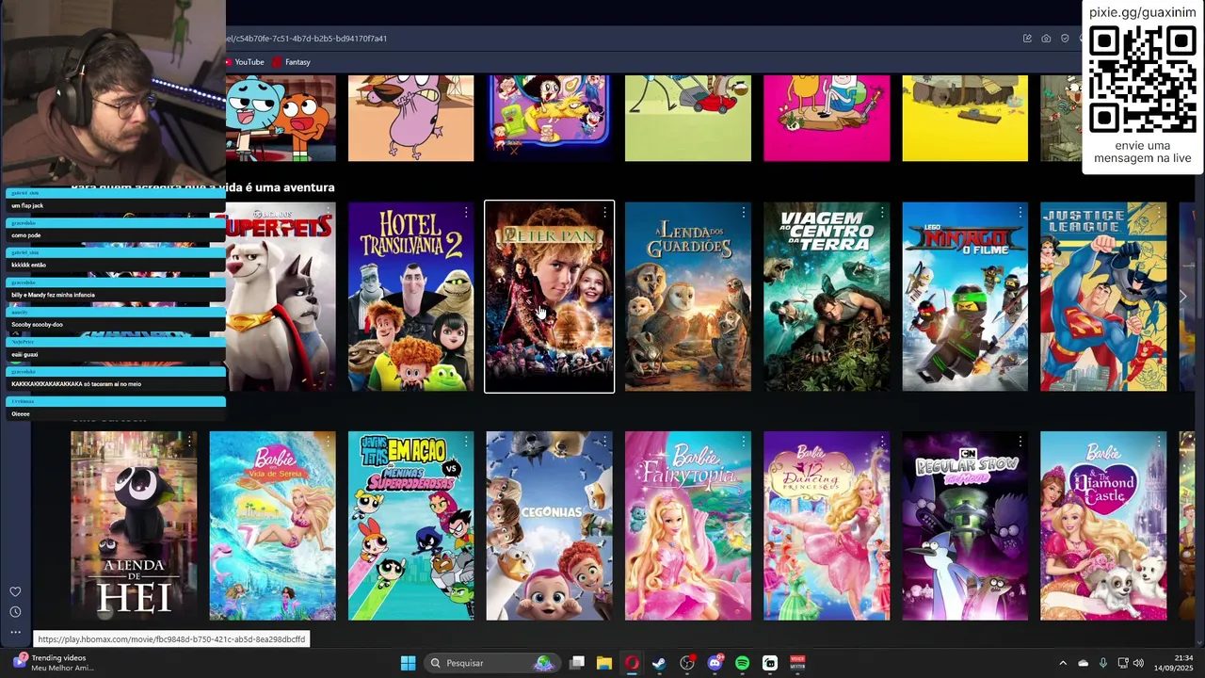1205x678 pixels.
Task: Open Spotify from the taskbar
Action: point(742,663)
